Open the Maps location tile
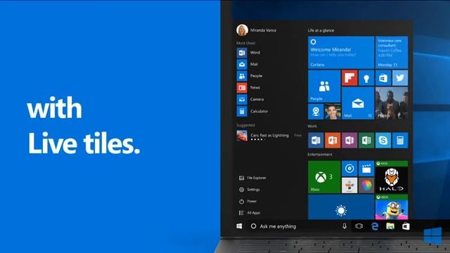 tap(316, 112)
